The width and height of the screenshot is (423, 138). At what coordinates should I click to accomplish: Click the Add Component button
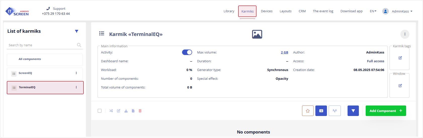tap(386, 111)
